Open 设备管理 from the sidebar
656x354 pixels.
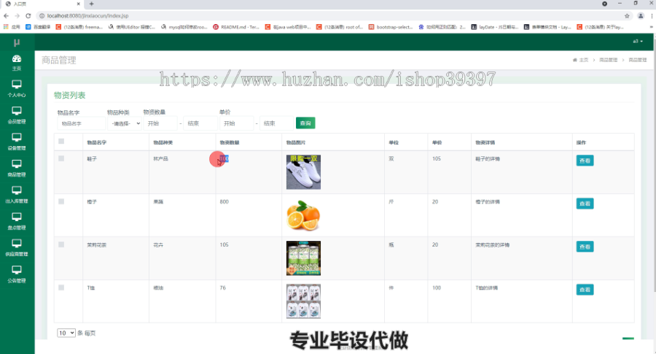coord(17,142)
